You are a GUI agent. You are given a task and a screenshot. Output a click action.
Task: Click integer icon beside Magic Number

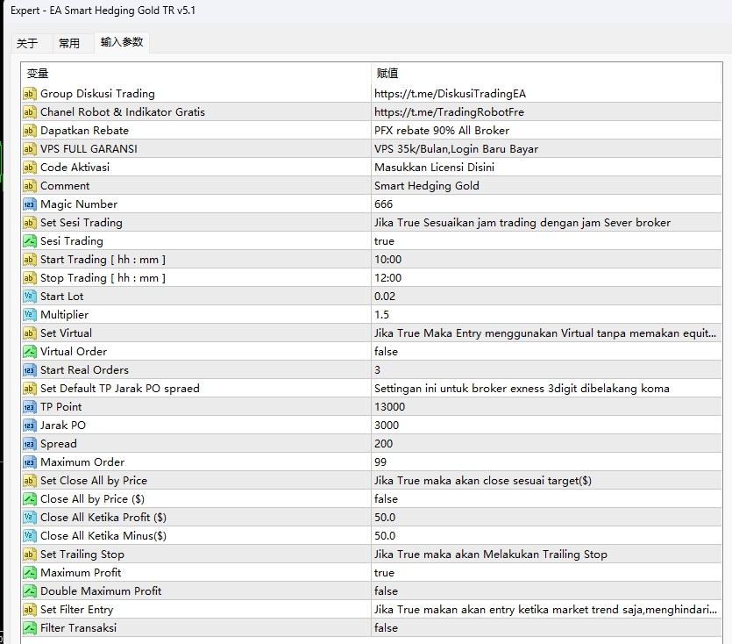pyautogui.click(x=30, y=204)
